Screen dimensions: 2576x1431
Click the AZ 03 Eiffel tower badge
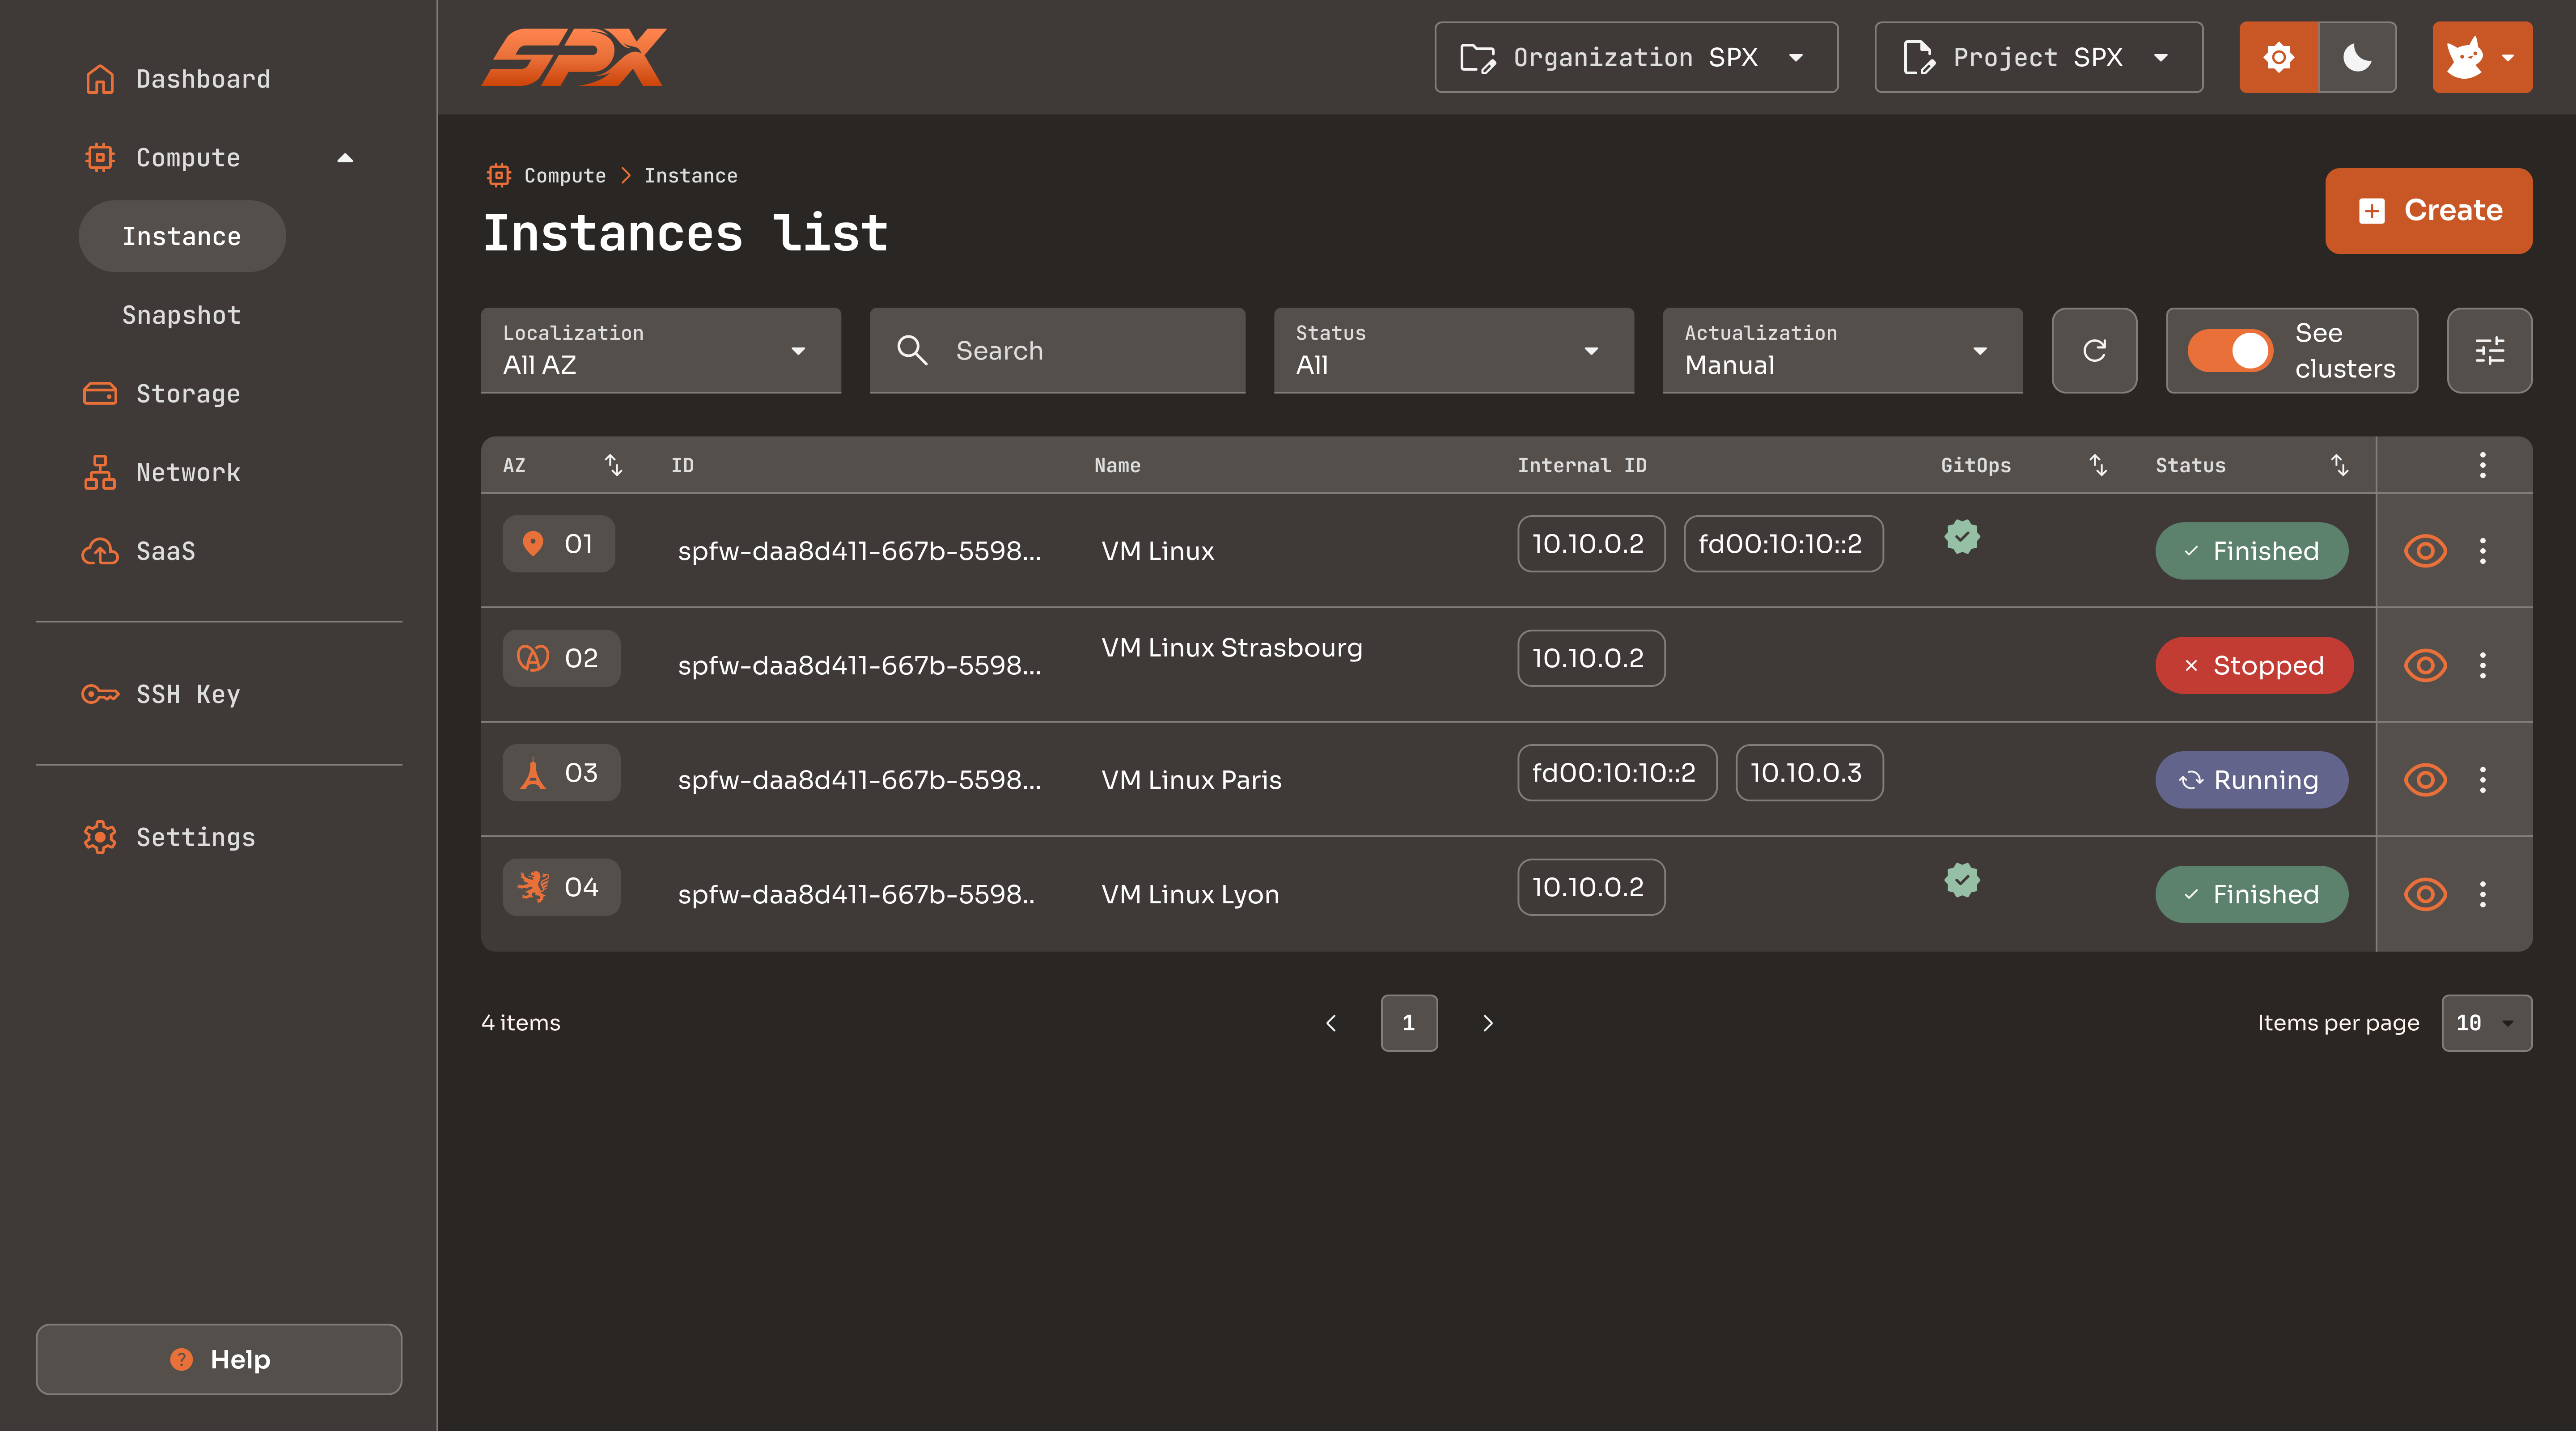pos(561,773)
